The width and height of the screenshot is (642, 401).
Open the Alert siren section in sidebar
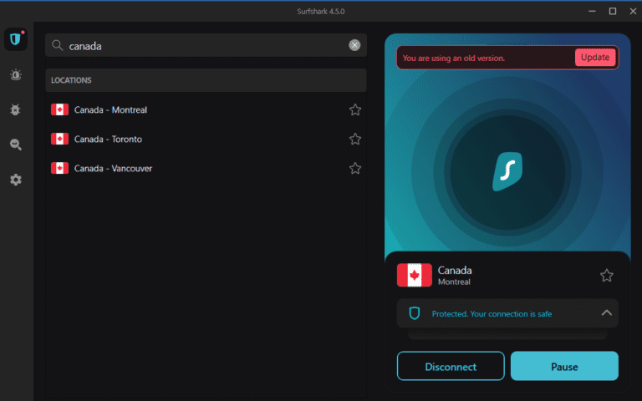[x=16, y=75]
